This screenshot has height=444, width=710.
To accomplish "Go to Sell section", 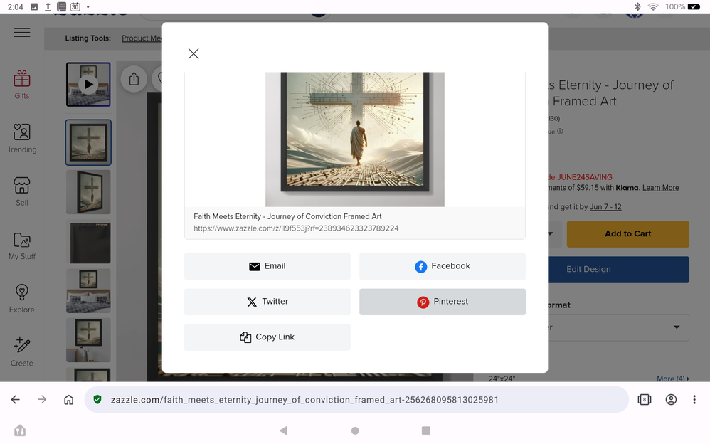I will (22, 191).
